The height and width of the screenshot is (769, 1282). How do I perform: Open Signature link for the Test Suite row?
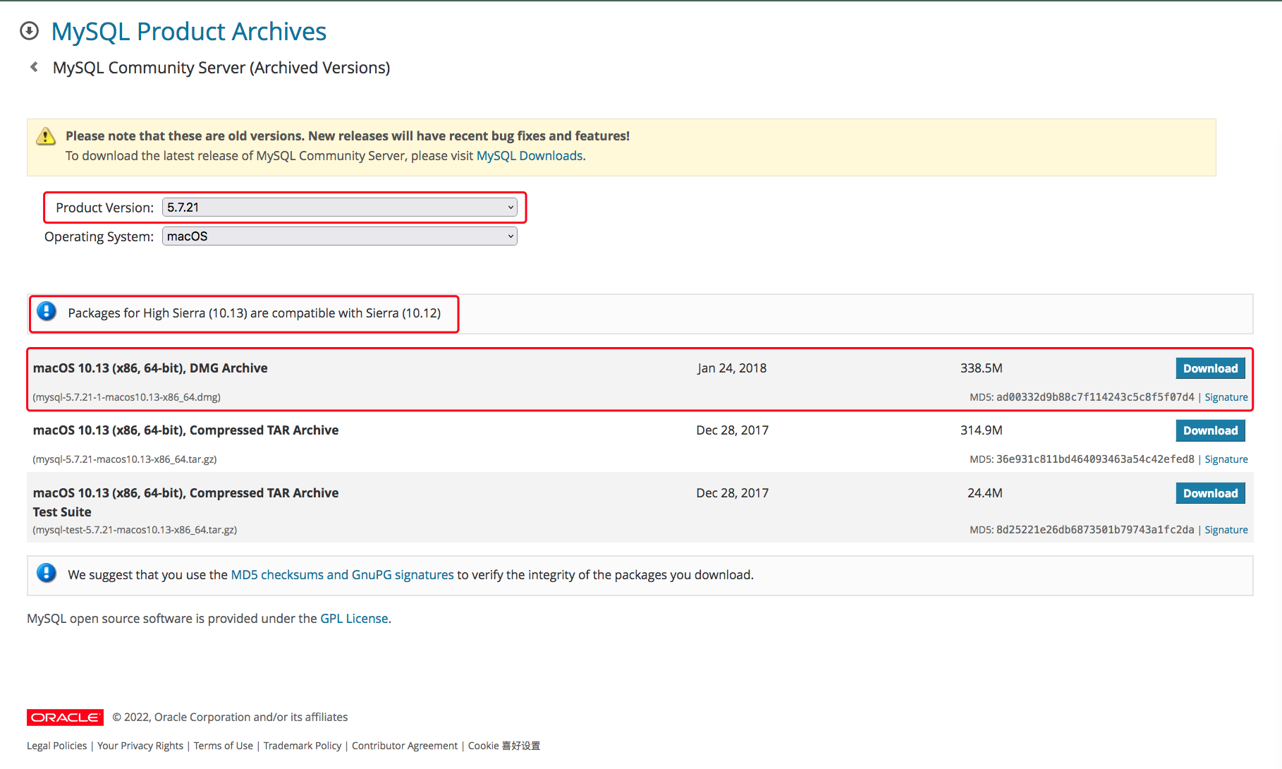coord(1226,530)
